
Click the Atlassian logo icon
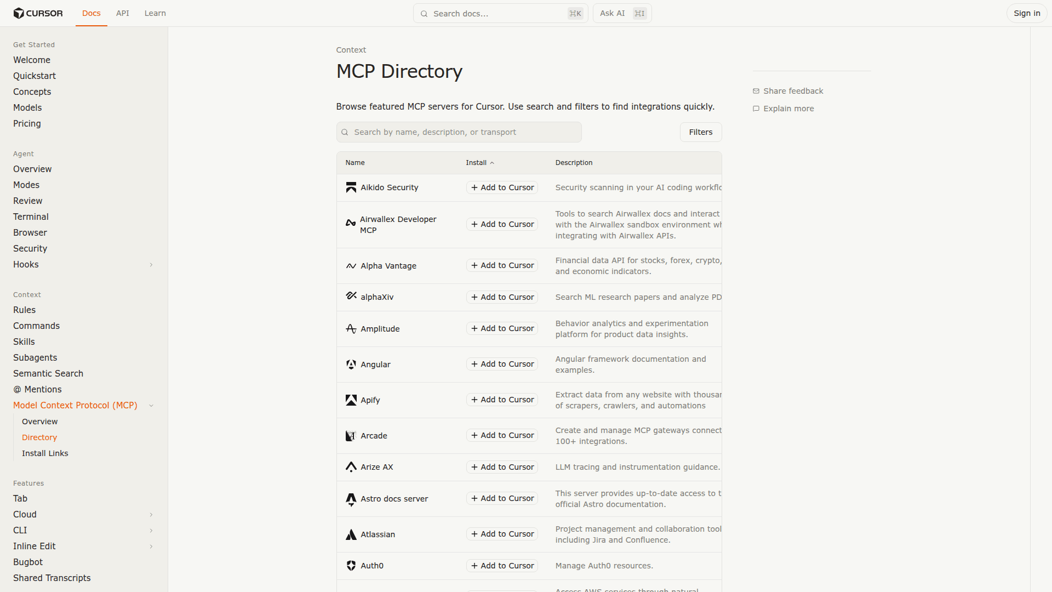coord(351,534)
